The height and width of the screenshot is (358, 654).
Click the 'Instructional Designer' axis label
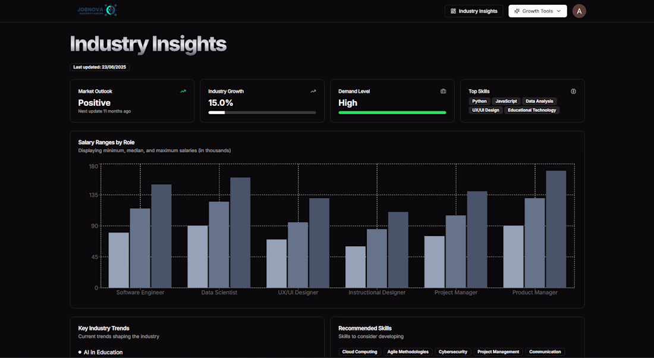click(x=377, y=293)
